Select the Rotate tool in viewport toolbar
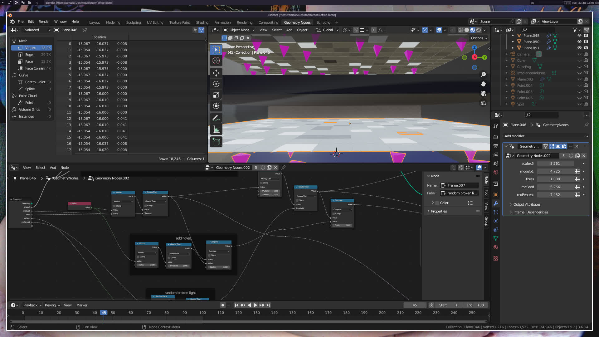Image resolution: width=599 pixels, height=337 pixels. coord(216,84)
